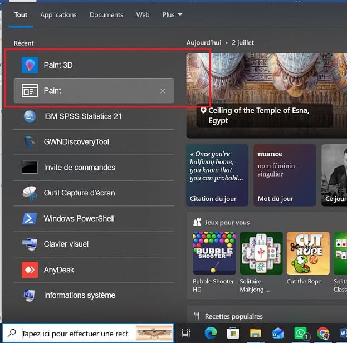This screenshot has height=343, width=347.
Task: Open the Solitaire Mahjong game thumbnail
Action: pos(261,253)
